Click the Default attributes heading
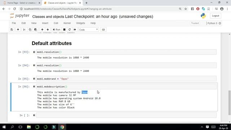The height and width of the screenshot is (130, 231). (x=52, y=43)
